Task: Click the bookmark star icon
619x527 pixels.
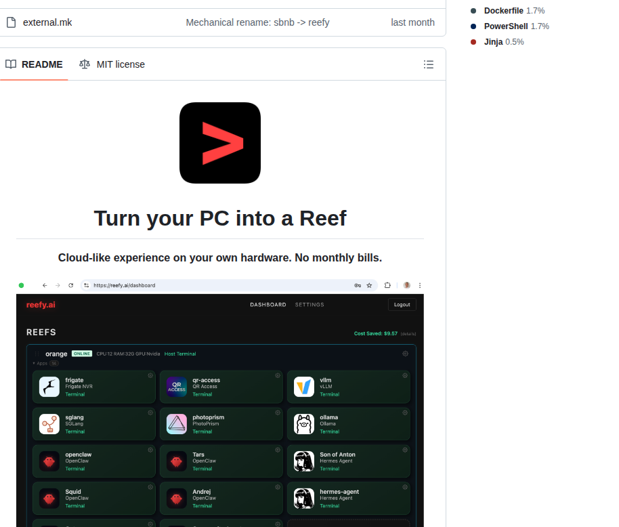Action: pyautogui.click(x=369, y=285)
